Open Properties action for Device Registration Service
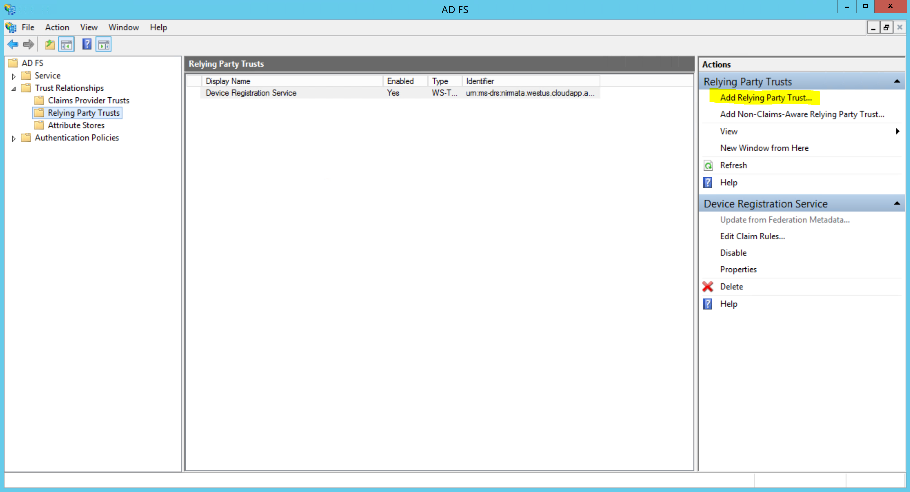The height and width of the screenshot is (492, 910). coord(738,269)
